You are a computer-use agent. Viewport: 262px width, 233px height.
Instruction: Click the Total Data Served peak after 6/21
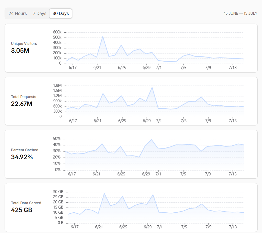(104, 194)
